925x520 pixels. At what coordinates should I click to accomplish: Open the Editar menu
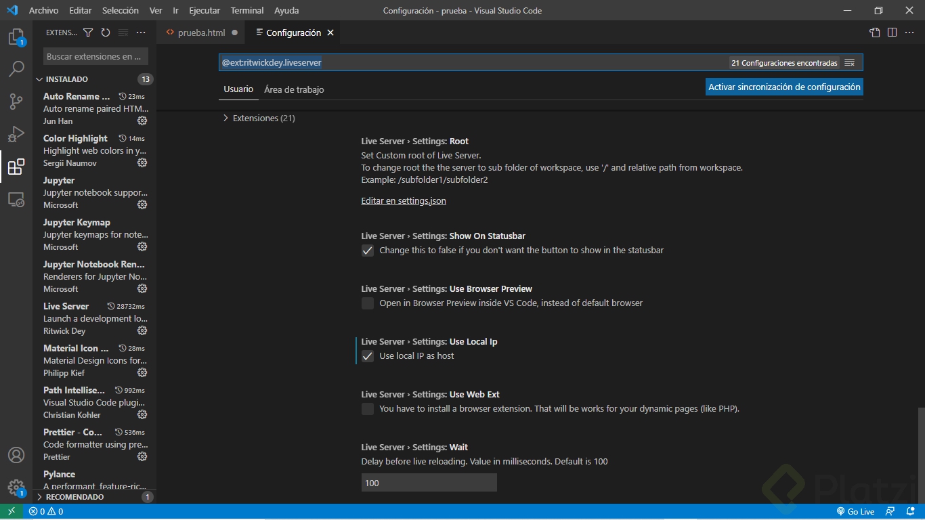point(81,10)
